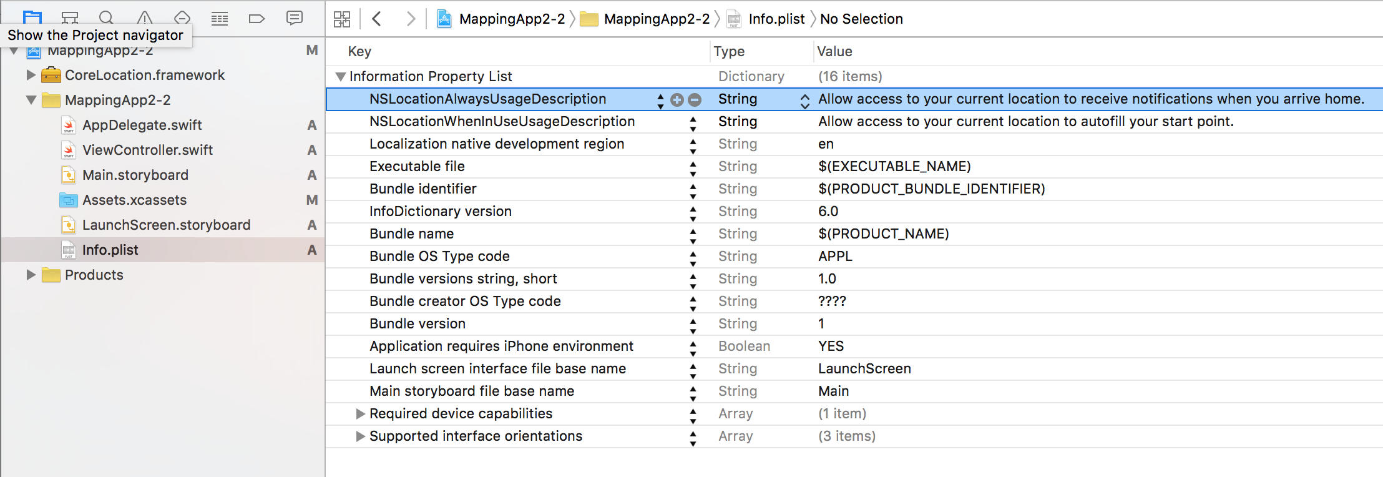Screen dimensions: 1383x477
Task: Open key stepper for Bundle identifier
Action: 693,190
